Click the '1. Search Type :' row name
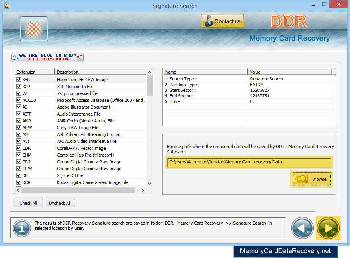The image size is (350, 258). point(181,79)
